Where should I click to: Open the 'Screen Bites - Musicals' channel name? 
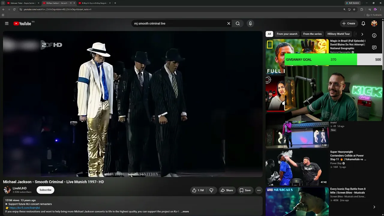(x=348, y=196)
